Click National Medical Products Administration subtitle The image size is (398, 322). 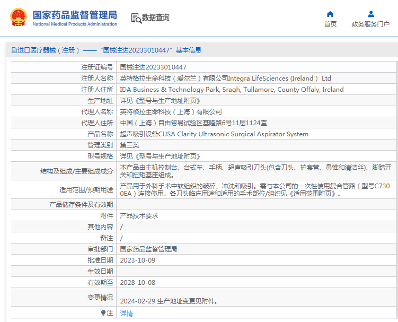click(75, 24)
